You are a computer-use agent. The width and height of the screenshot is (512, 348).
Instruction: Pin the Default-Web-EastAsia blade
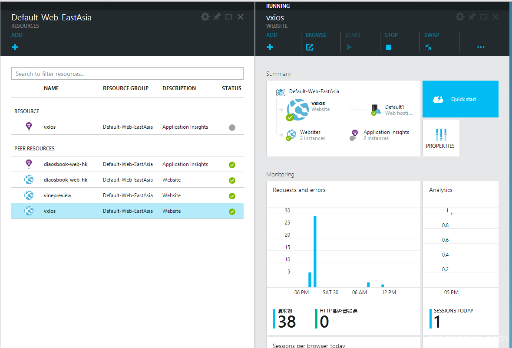point(217,16)
